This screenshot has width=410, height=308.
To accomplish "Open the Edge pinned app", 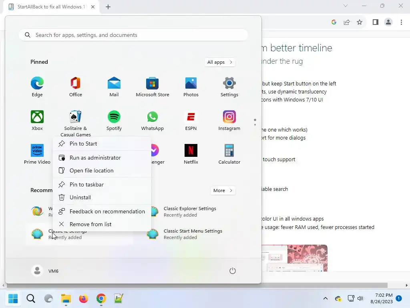I will point(37,87).
